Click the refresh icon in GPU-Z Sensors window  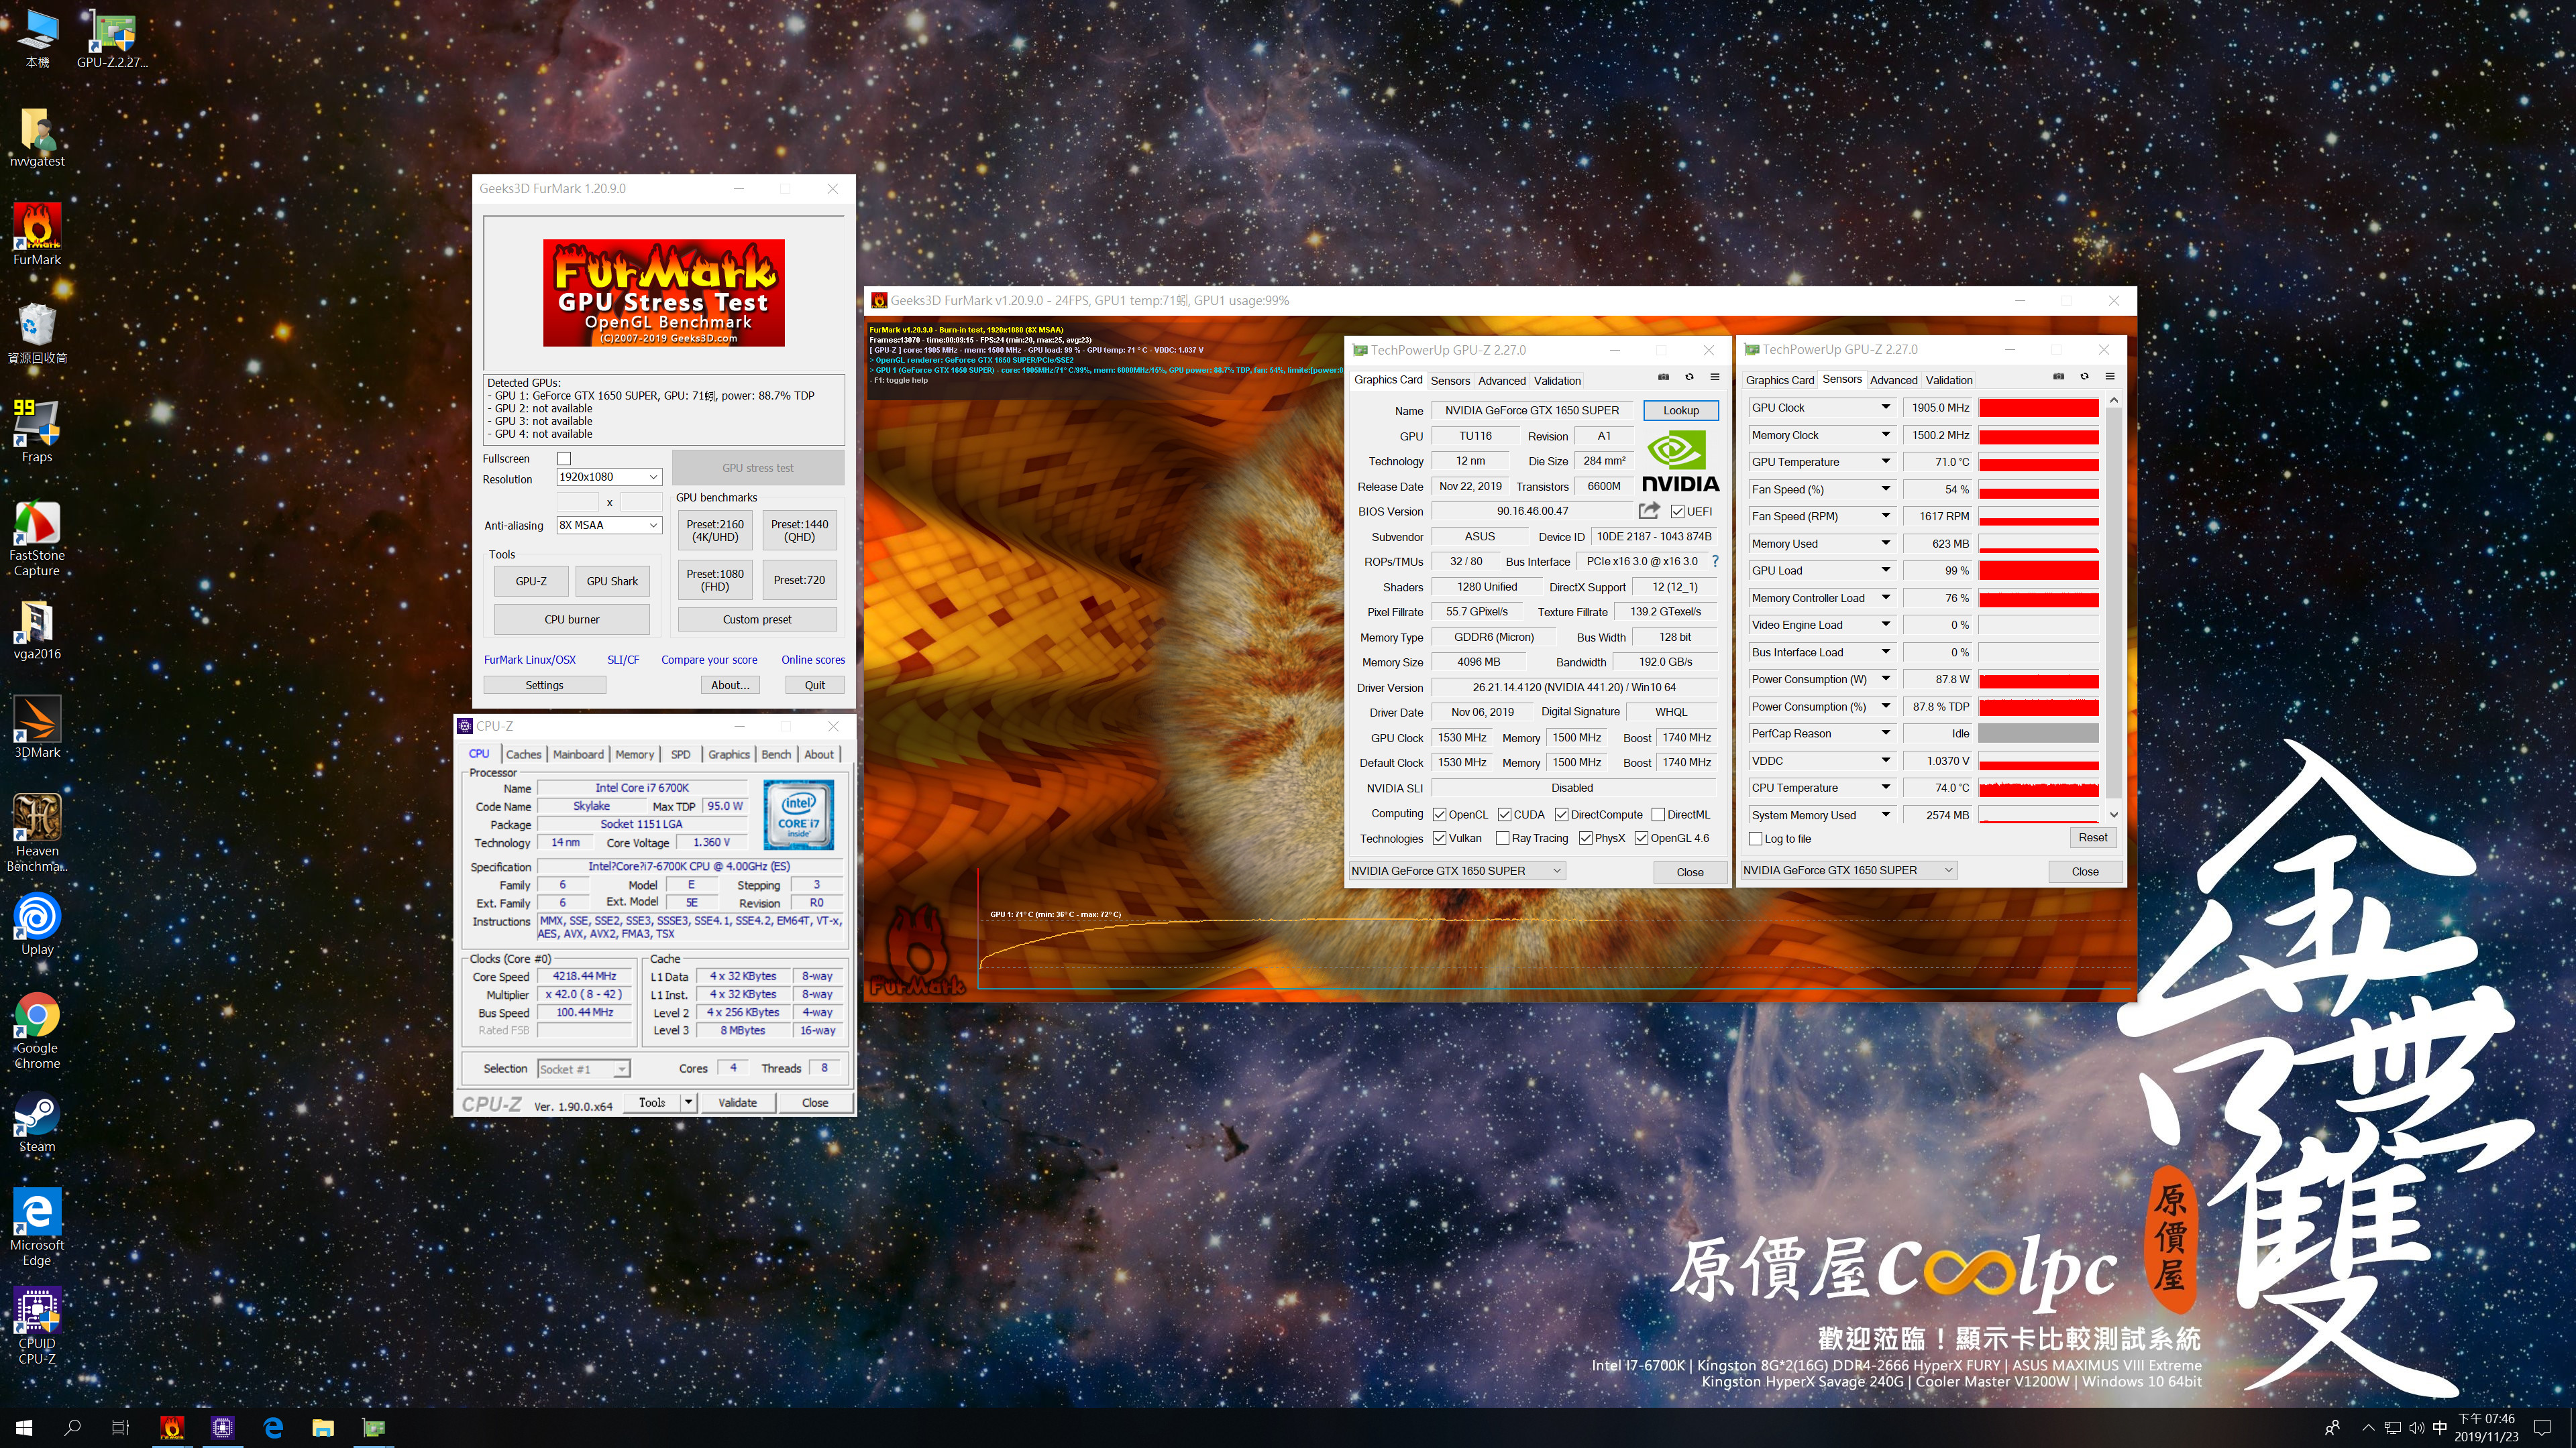[x=2084, y=377]
